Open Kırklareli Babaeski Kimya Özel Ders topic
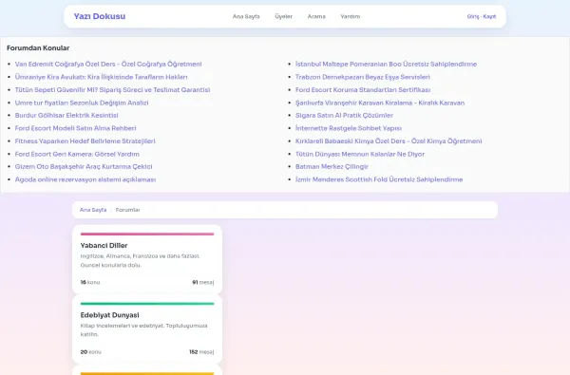The height and width of the screenshot is (375, 570). click(x=389, y=141)
